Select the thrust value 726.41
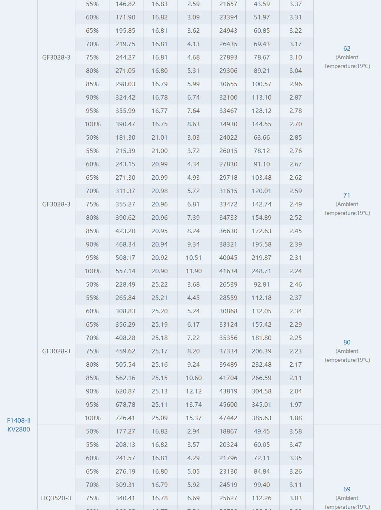Image resolution: width=381 pixels, height=510 pixels. pyautogui.click(x=126, y=418)
